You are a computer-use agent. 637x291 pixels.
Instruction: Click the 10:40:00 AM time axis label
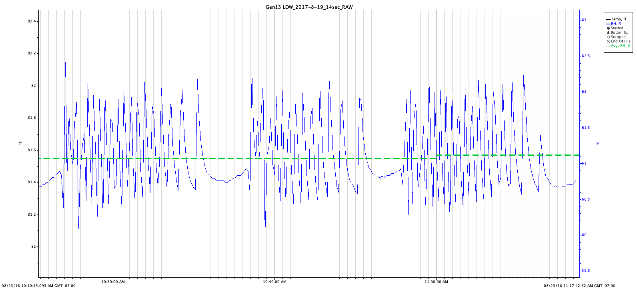pyautogui.click(x=274, y=282)
